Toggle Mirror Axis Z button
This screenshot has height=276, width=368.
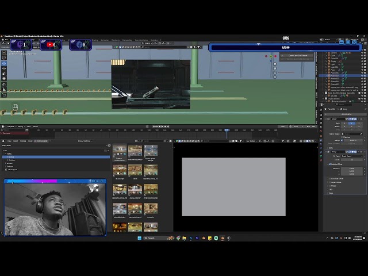359,123
